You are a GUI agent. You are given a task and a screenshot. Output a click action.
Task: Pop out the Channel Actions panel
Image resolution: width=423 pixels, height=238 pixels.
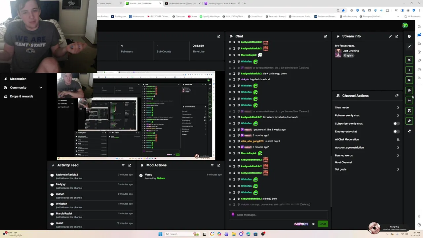click(397, 96)
